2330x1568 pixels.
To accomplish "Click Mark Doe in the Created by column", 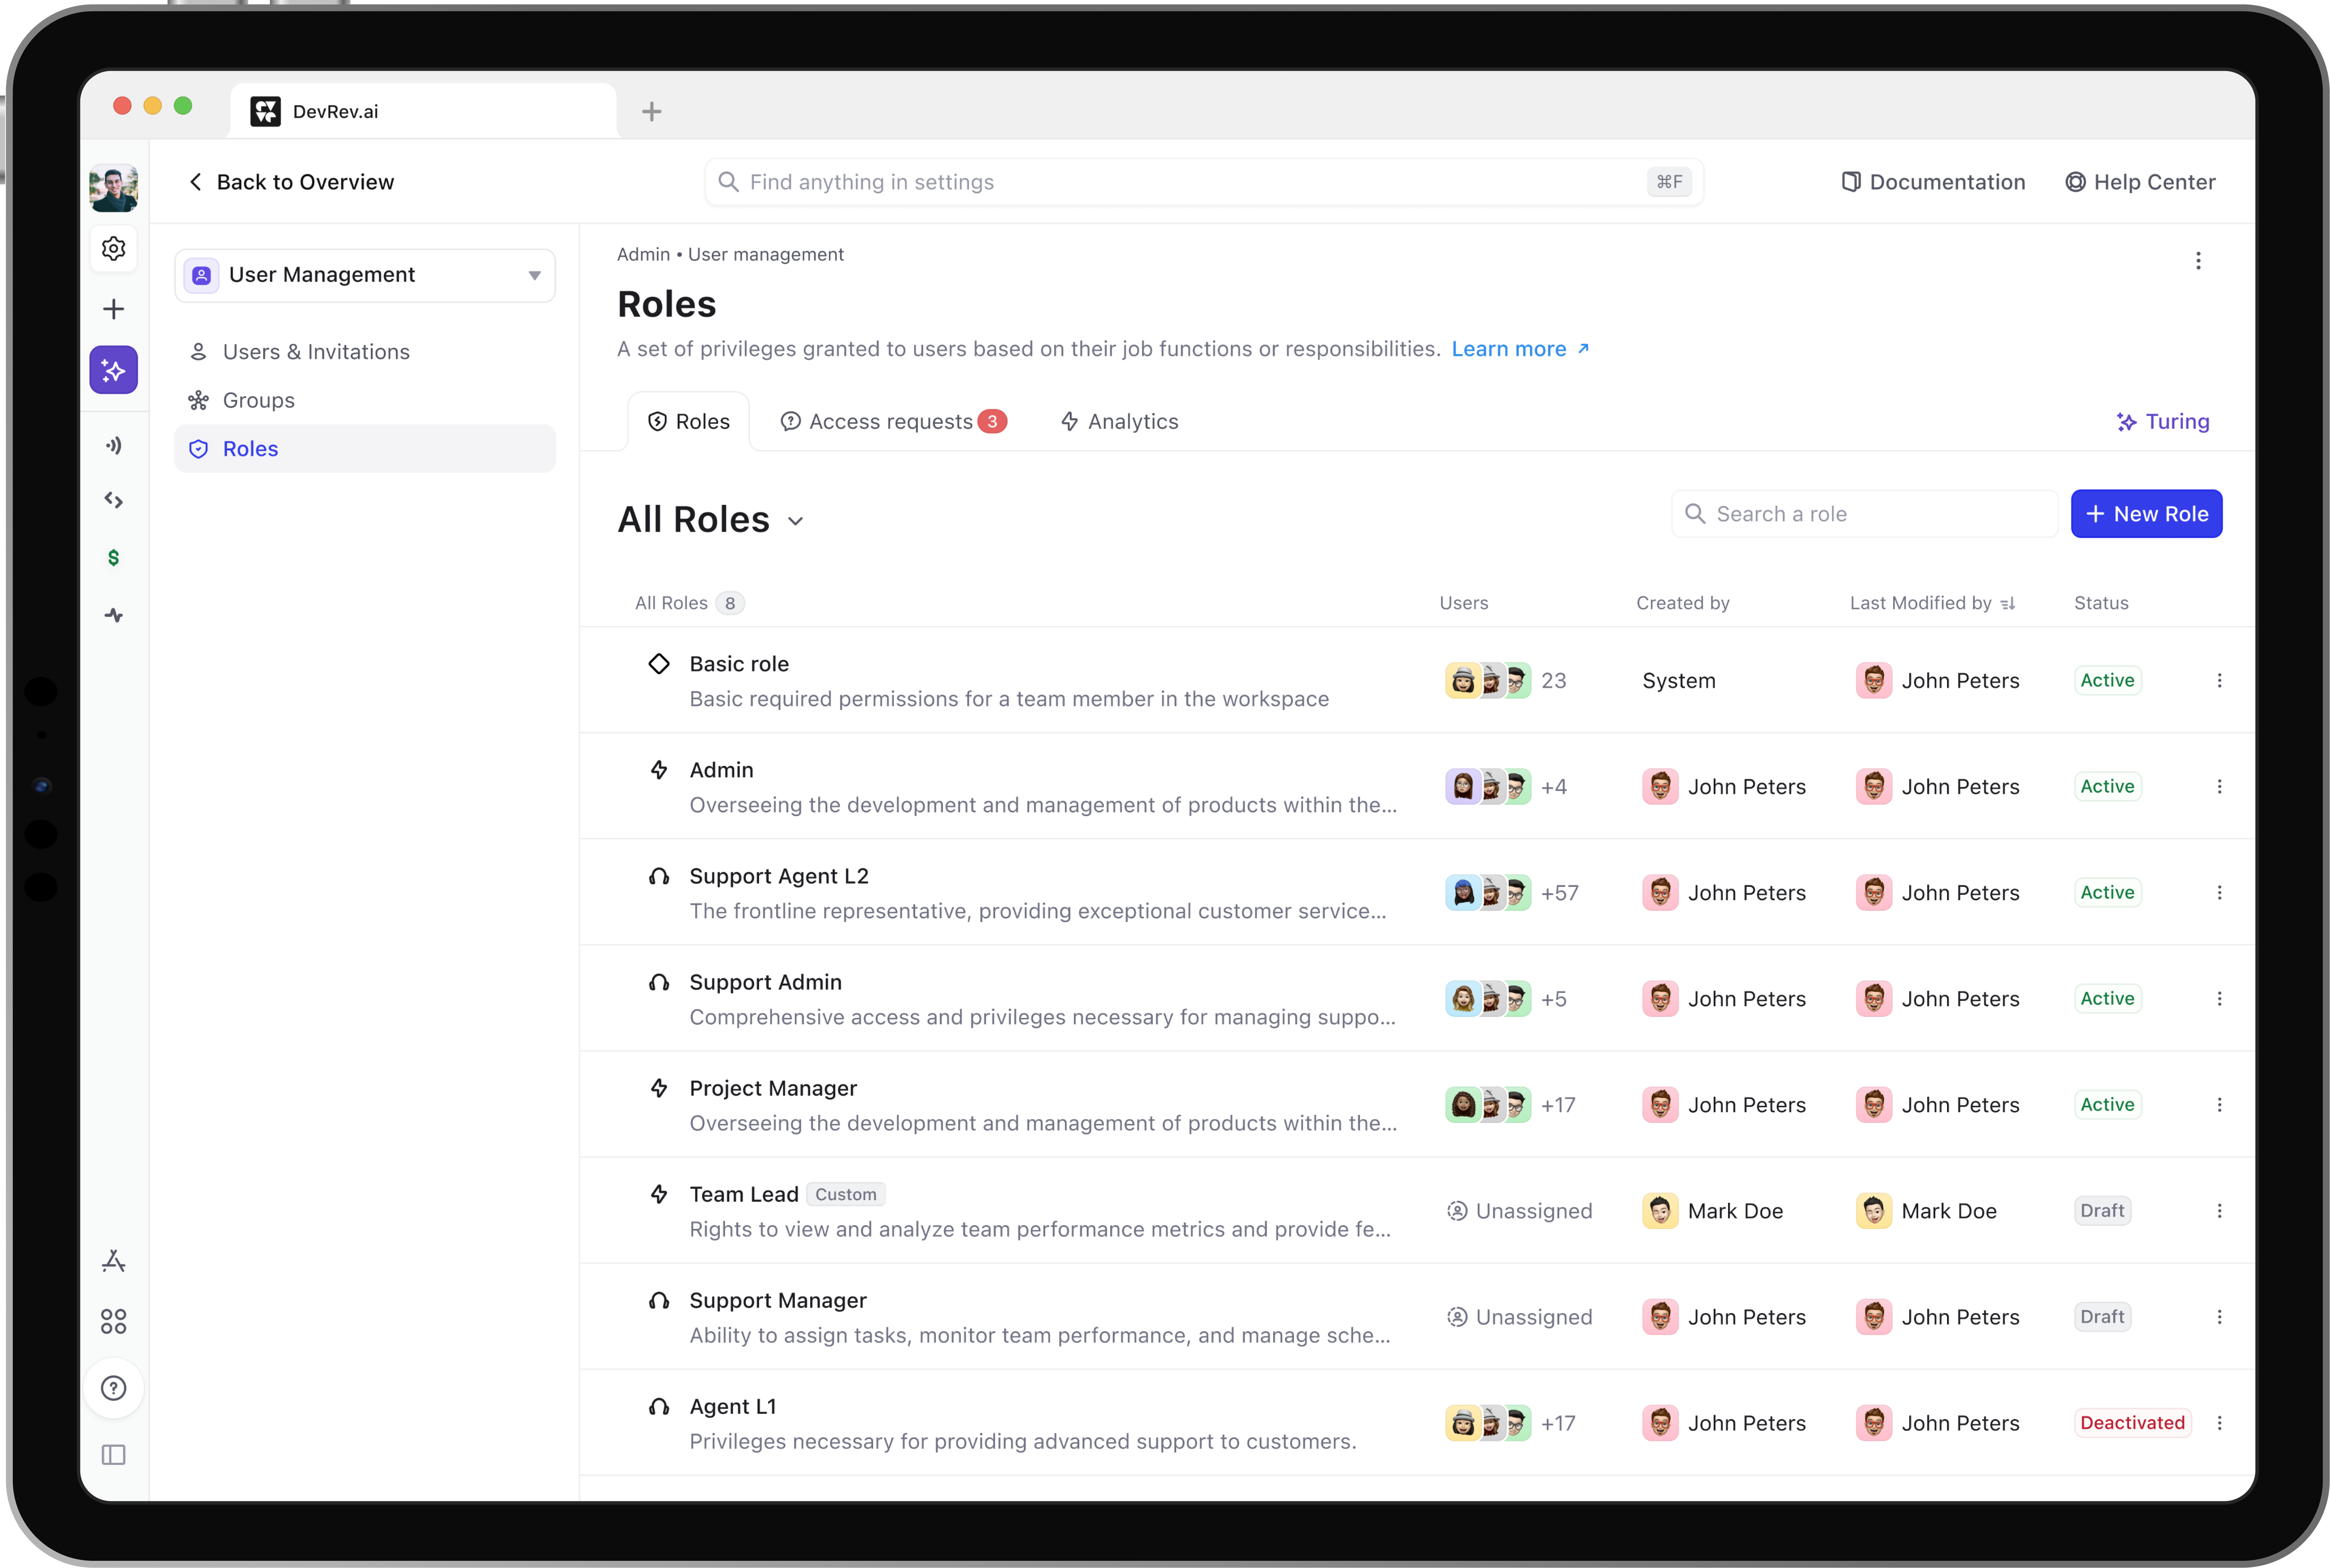I will (x=1713, y=1211).
